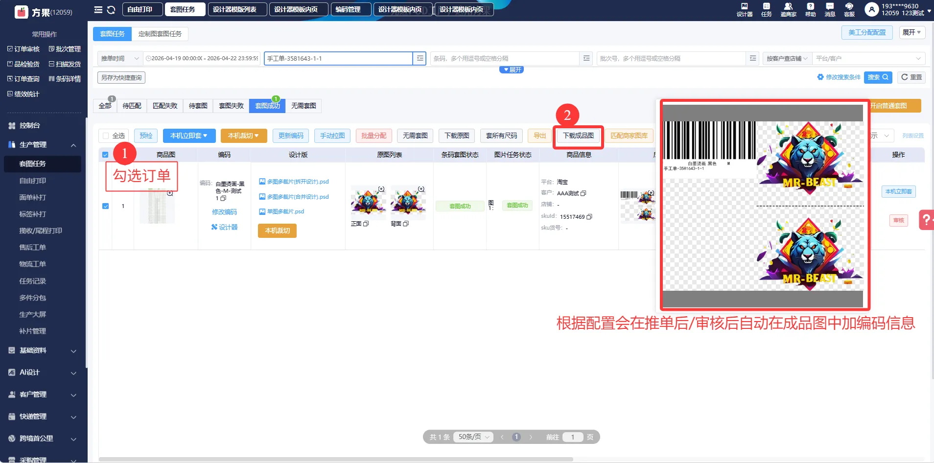This screenshot has height=463, width=934.
Task: Select the 匹配失败 status tab
Action: coord(165,106)
